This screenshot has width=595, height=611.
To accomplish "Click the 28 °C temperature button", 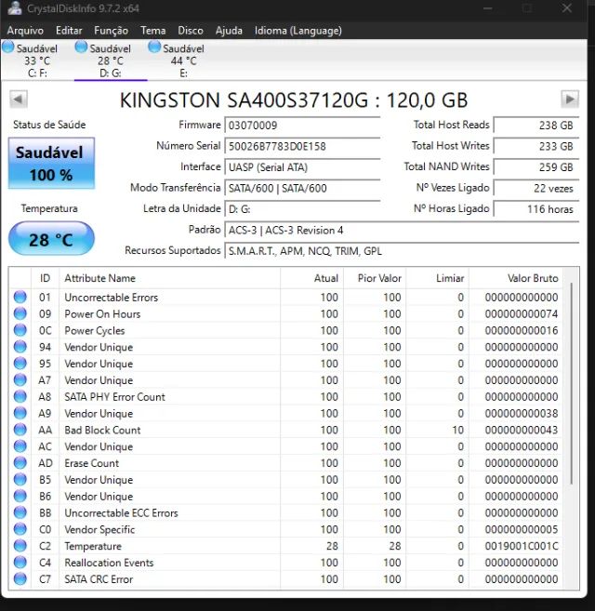I will click(x=51, y=239).
